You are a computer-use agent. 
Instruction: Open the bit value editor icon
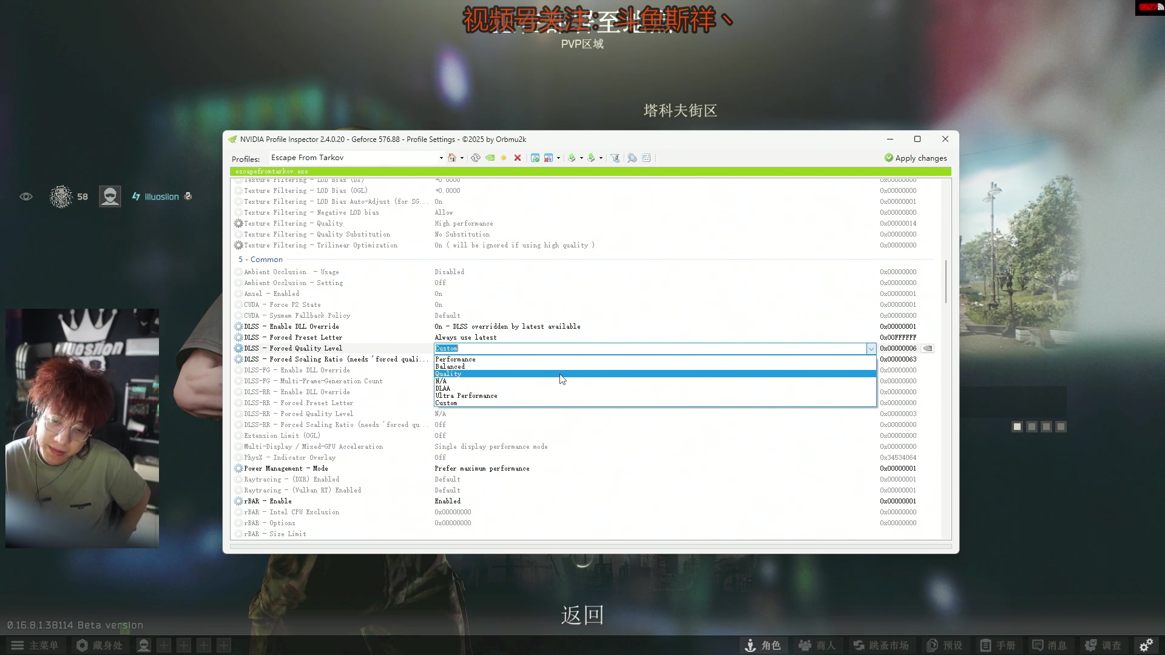(x=646, y=158)
